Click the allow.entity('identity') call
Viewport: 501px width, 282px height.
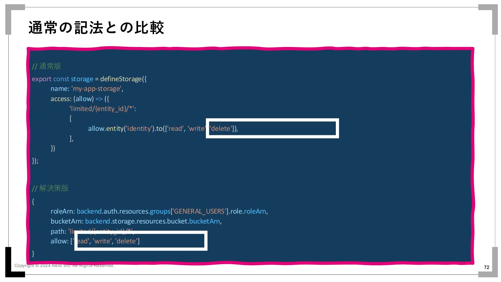click(x=121, y=129)
